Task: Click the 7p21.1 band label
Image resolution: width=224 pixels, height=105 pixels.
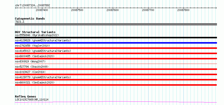Action: (x=20, y=22)
